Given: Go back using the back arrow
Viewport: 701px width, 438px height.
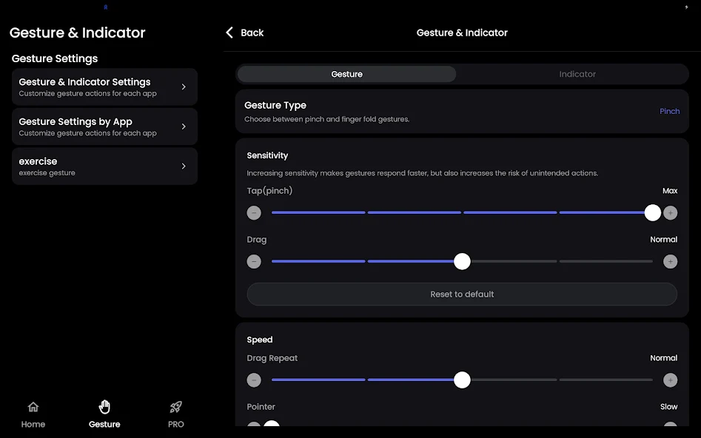Looking at the screenshot, I should 229,33.
